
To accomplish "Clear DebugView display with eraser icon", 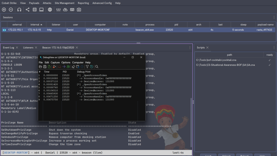I will point(73,67).
